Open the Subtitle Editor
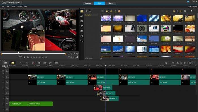Screen dimensions: 198x112 pos(56,63)
